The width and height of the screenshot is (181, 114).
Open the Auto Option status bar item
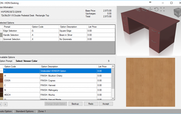(6, 111)
